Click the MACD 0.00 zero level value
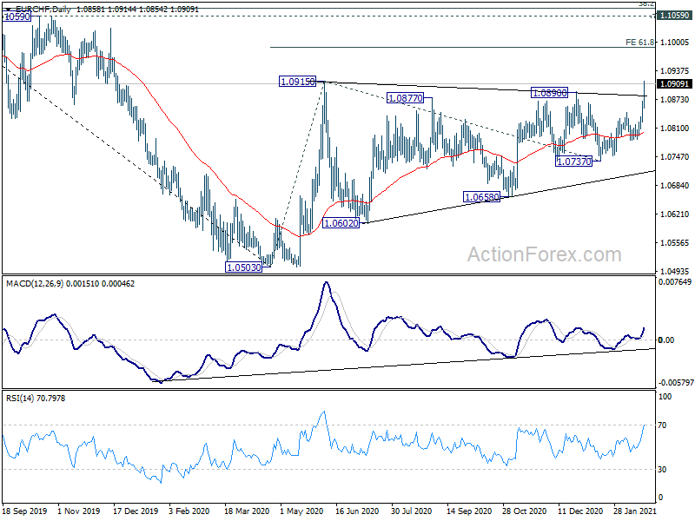 [666, 340]
